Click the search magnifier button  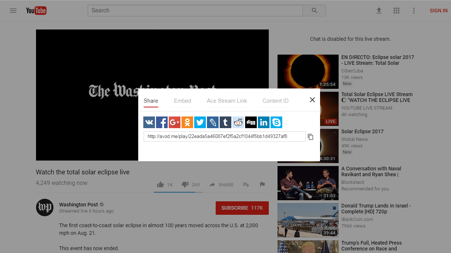pos(315,11)
